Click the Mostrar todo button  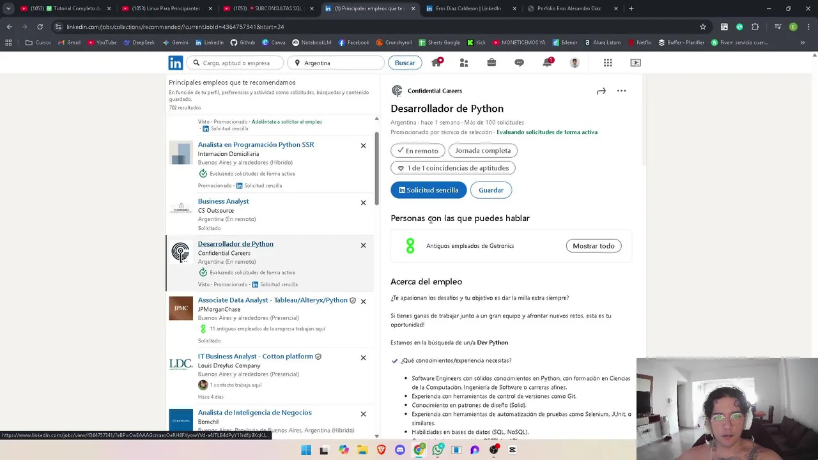593,246
